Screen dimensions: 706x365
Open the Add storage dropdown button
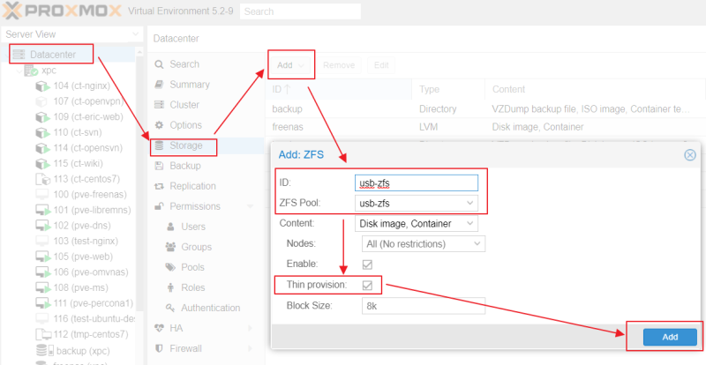[291, 65]
